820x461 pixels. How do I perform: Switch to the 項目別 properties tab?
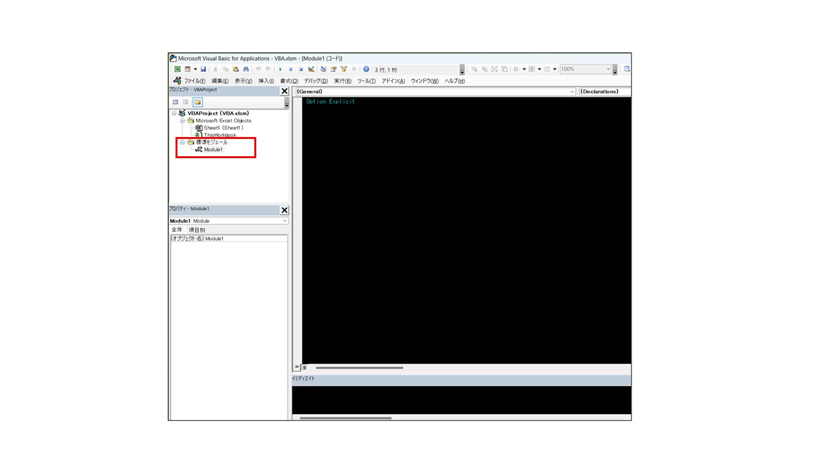[x=197, y=230]
